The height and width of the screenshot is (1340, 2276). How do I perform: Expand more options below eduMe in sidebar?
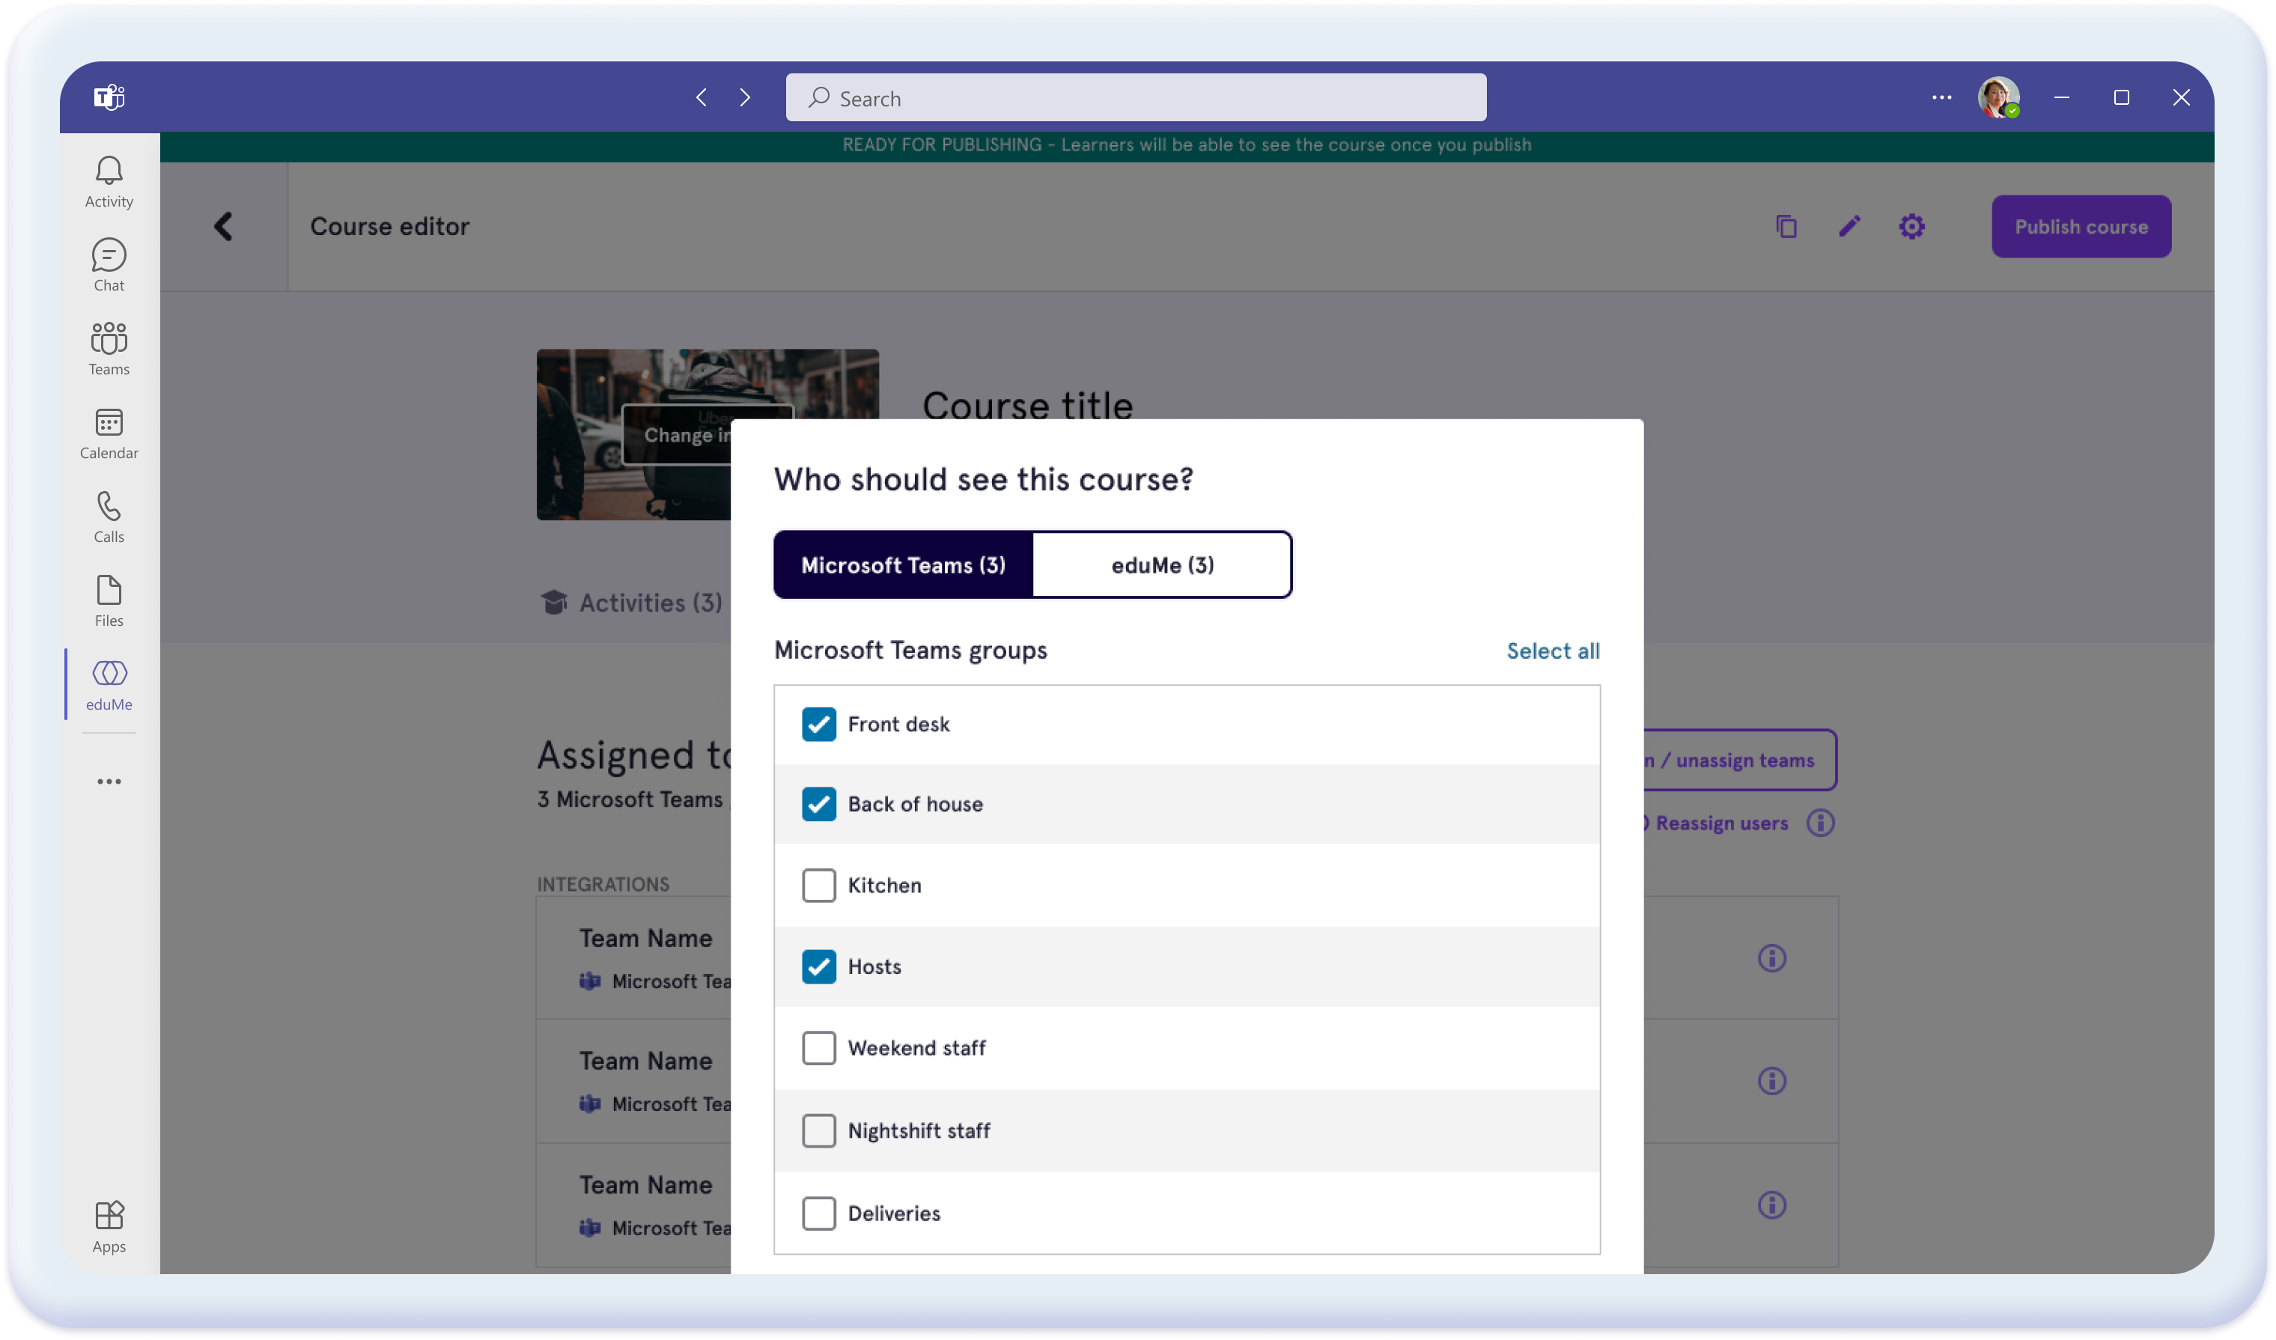coord(109,781)
